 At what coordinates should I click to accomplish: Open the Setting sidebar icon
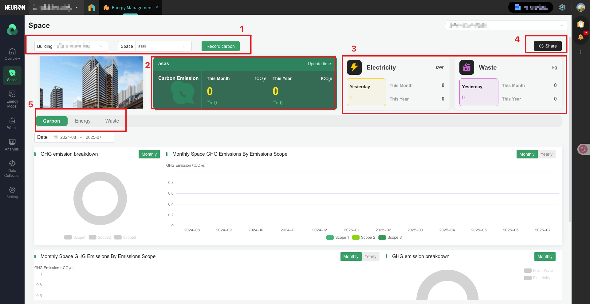click(x=12, y=192)
